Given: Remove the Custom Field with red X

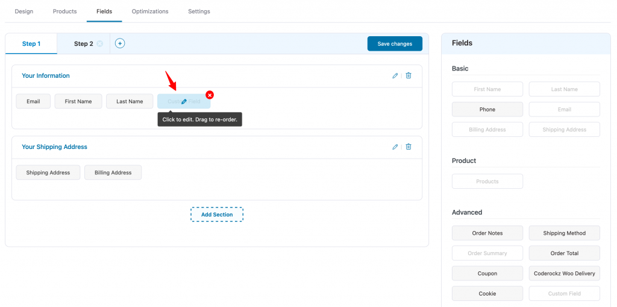Looking at the screenshot, I should tap(210, 95).
